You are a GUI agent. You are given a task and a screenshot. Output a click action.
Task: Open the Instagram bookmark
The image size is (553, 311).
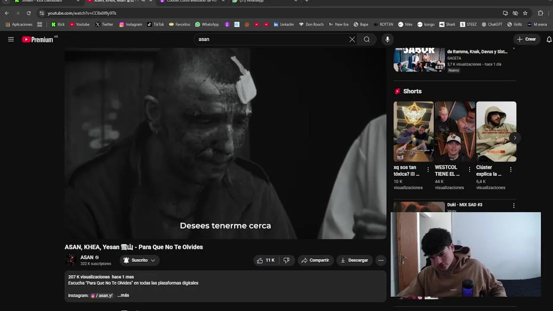pyautogui.click(x=130, y=25)
